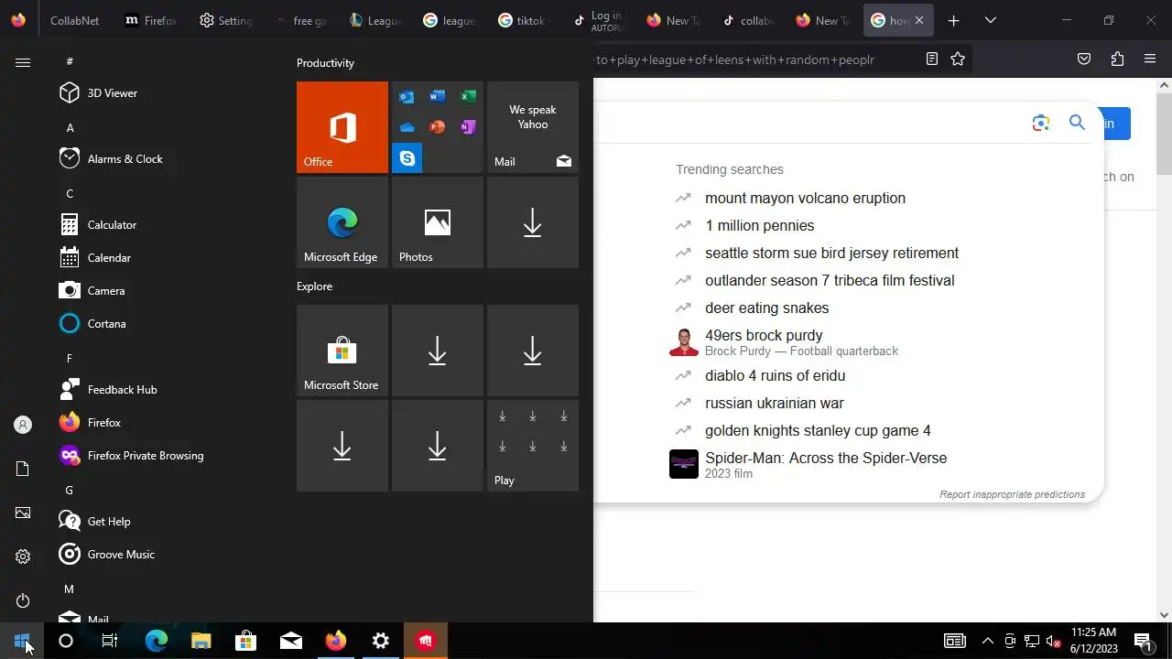Click 'Report inappropriate predictions' link

tap(1012, 494)
